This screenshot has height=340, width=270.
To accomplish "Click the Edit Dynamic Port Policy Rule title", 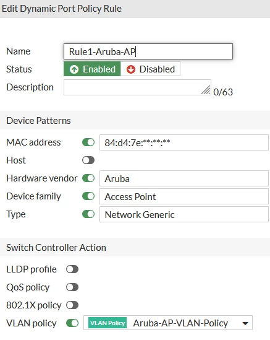I will [62, 9].
